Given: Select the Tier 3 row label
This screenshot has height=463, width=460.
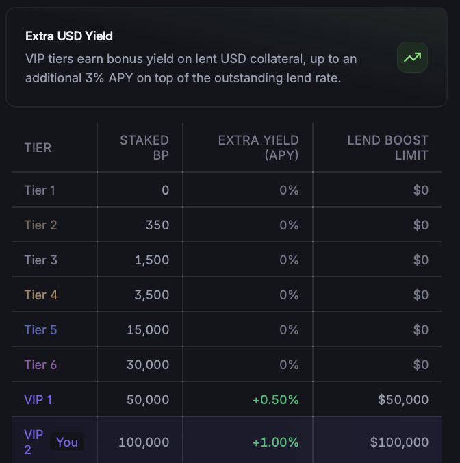Looking at the screenshot, I should [40, 260].
